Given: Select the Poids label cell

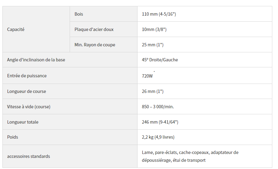Looking at the screenshot, I should 13,137.
